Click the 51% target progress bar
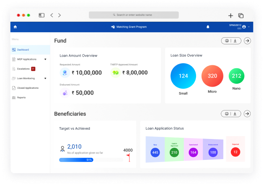The width and height of the screenshot is (264, 185). click(x=76, y=160)
